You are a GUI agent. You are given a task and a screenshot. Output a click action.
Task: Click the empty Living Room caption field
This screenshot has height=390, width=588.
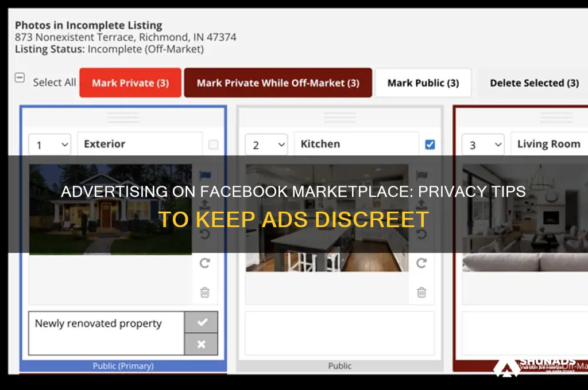[x=525, y=333]
